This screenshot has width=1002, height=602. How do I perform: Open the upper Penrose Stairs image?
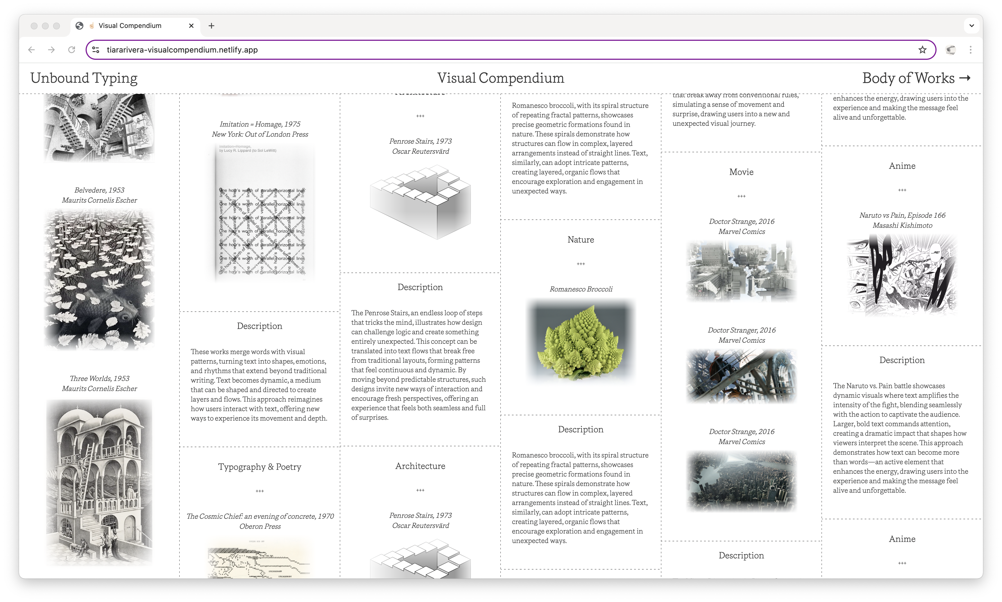pos(420,202)
